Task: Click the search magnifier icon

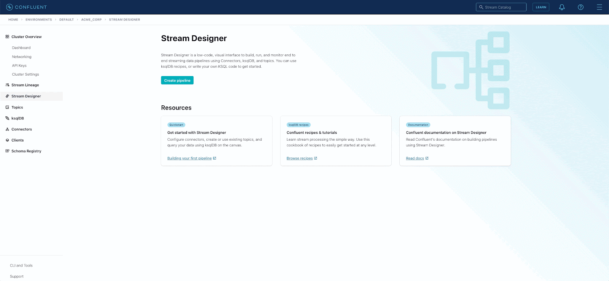Action: pos(481,7)
